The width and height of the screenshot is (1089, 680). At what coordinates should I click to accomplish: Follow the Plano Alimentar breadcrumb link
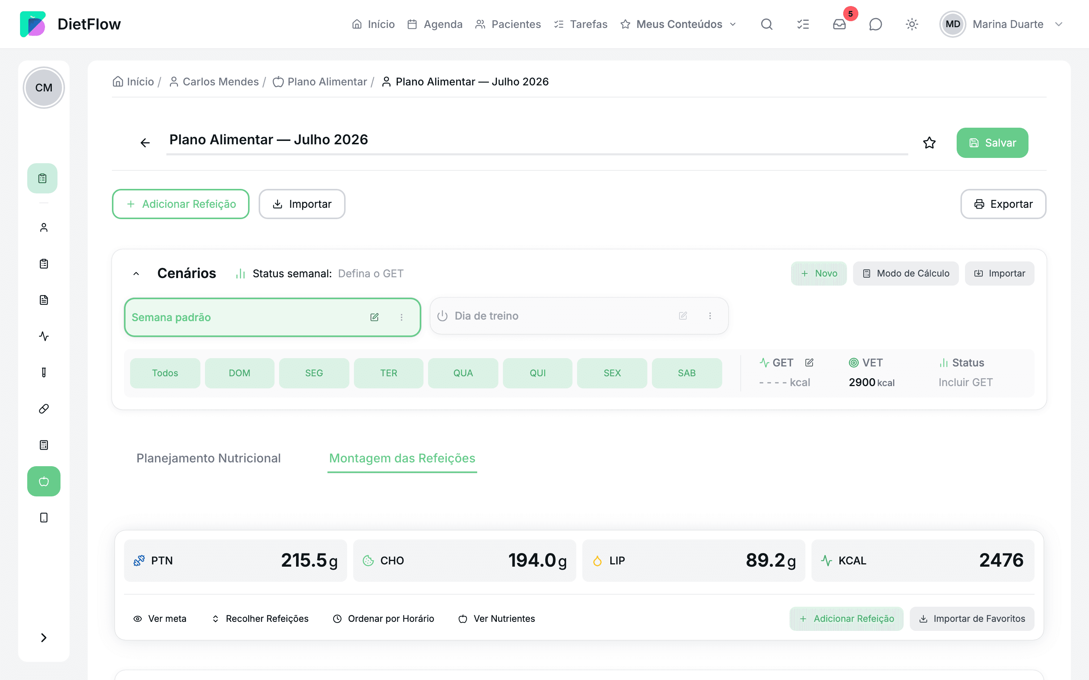pos(320,81)
